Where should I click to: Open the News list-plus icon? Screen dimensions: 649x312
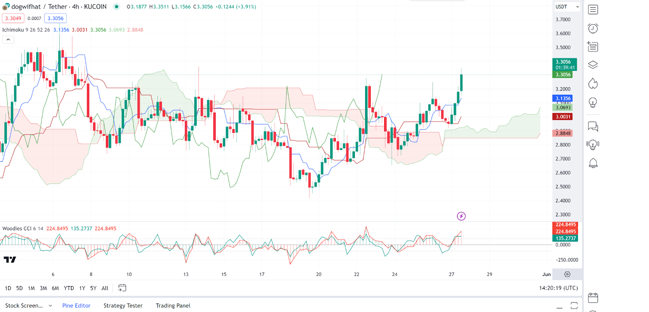593,47
